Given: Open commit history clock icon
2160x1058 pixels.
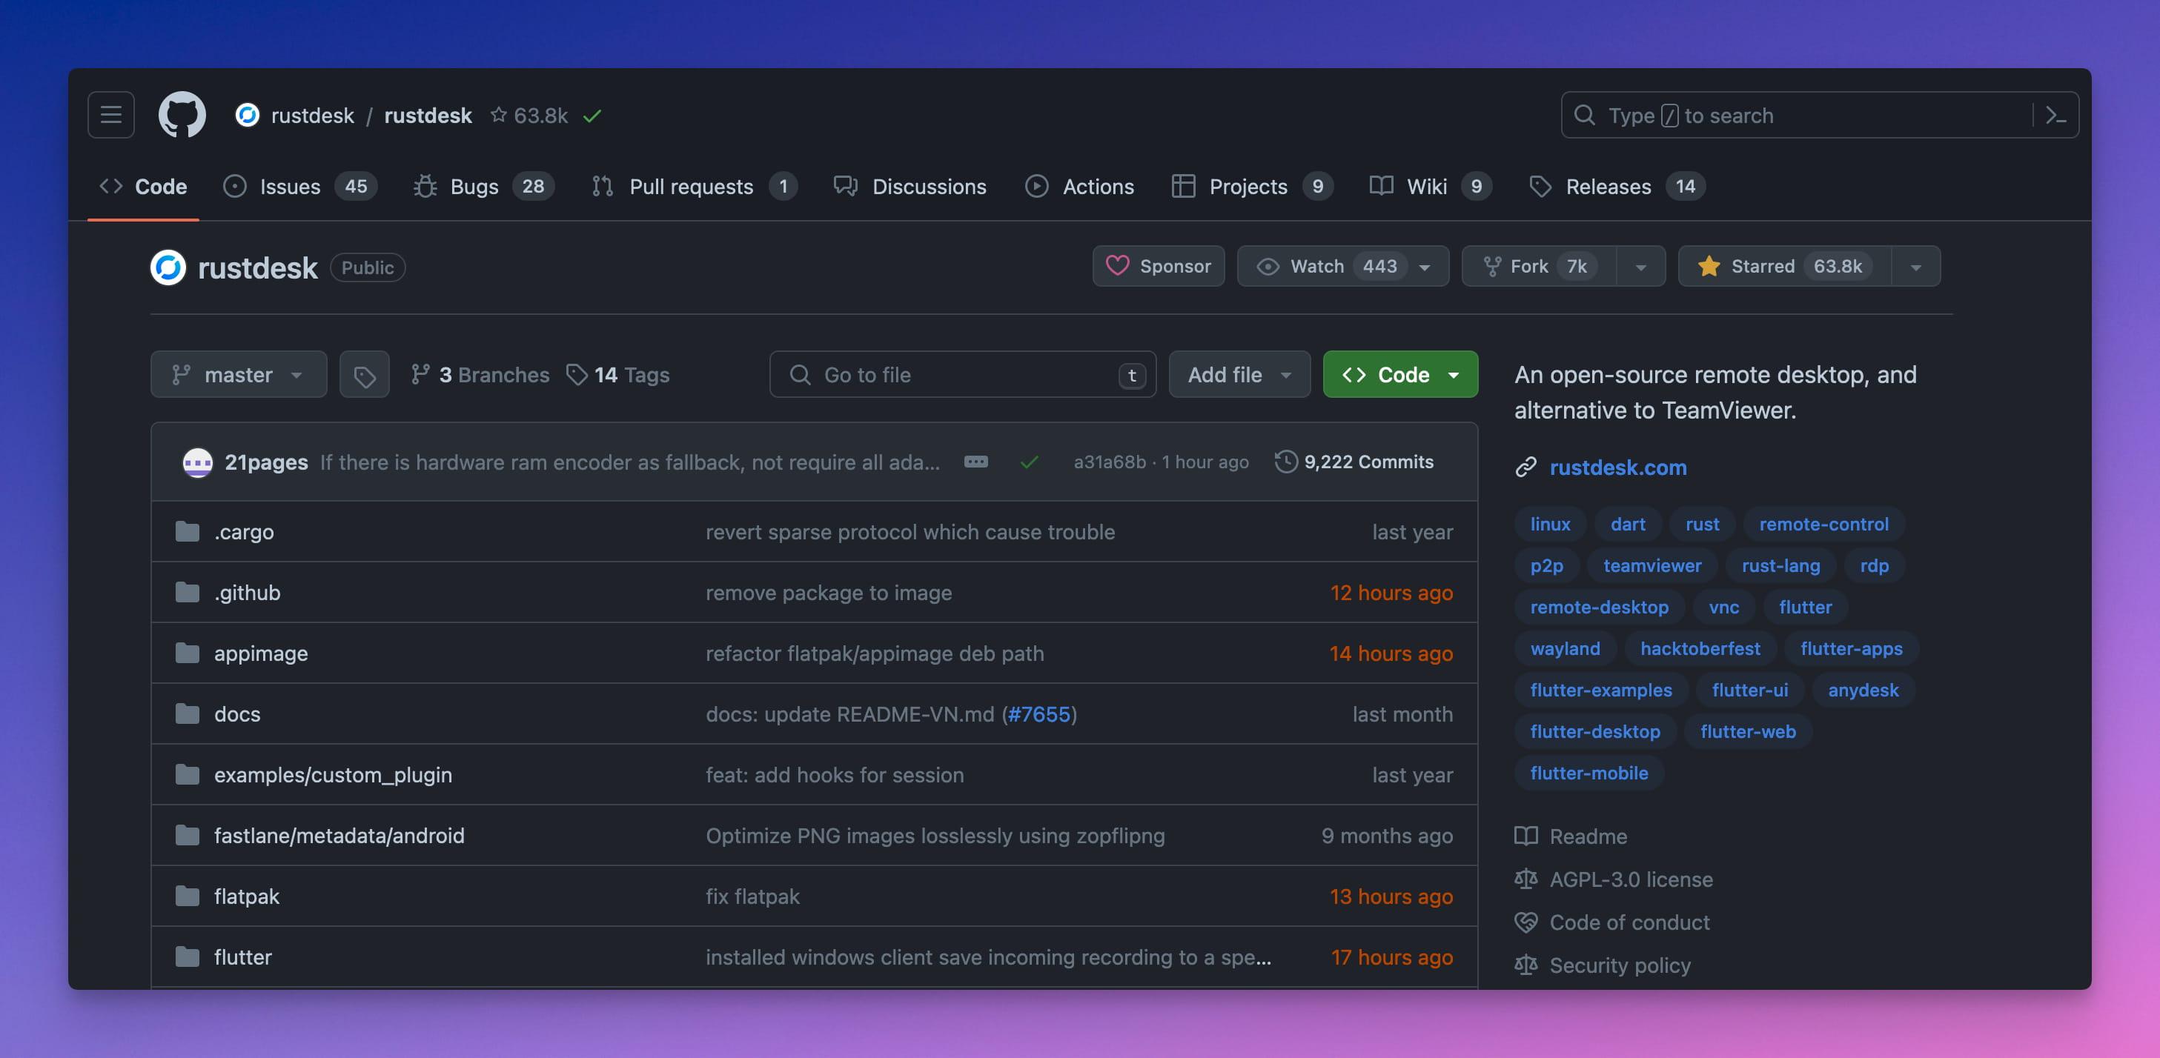Looking at the screenshot, I should (x=1285, y=462).
